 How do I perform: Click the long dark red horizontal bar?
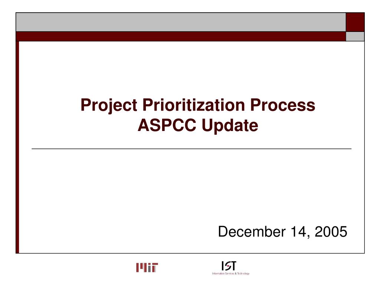tap(181, 36)
